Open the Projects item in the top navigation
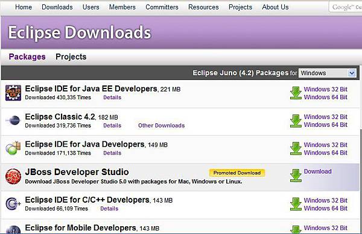This screenshot has width=362, height=234. [x=240, y=7]
